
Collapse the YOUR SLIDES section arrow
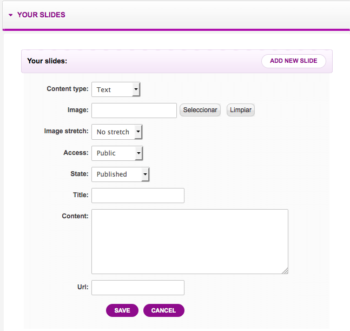10,15
